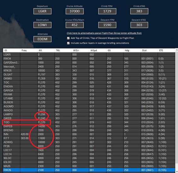Select the LOC17 waypoint row
Viewport: 178px width, 173px height.
tap(89, 150)
